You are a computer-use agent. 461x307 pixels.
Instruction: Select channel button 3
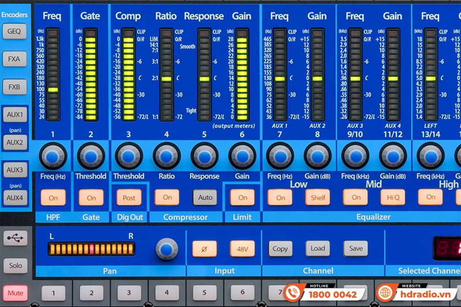129,293
